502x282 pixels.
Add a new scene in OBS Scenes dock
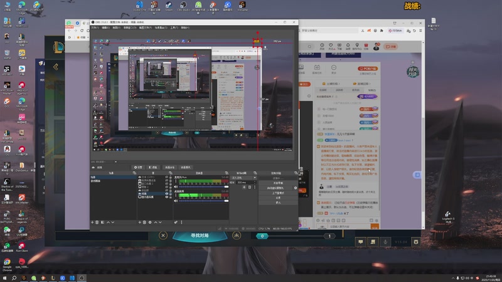92,222
